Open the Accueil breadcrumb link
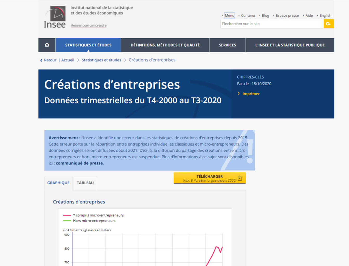 coord(68,60)
